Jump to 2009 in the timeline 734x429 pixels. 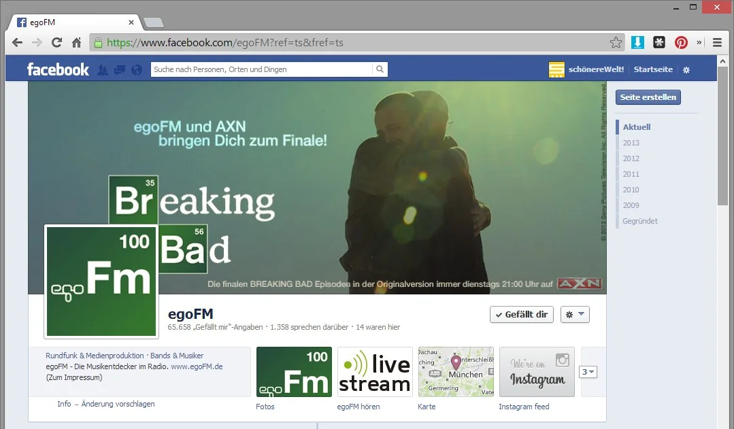631,205
